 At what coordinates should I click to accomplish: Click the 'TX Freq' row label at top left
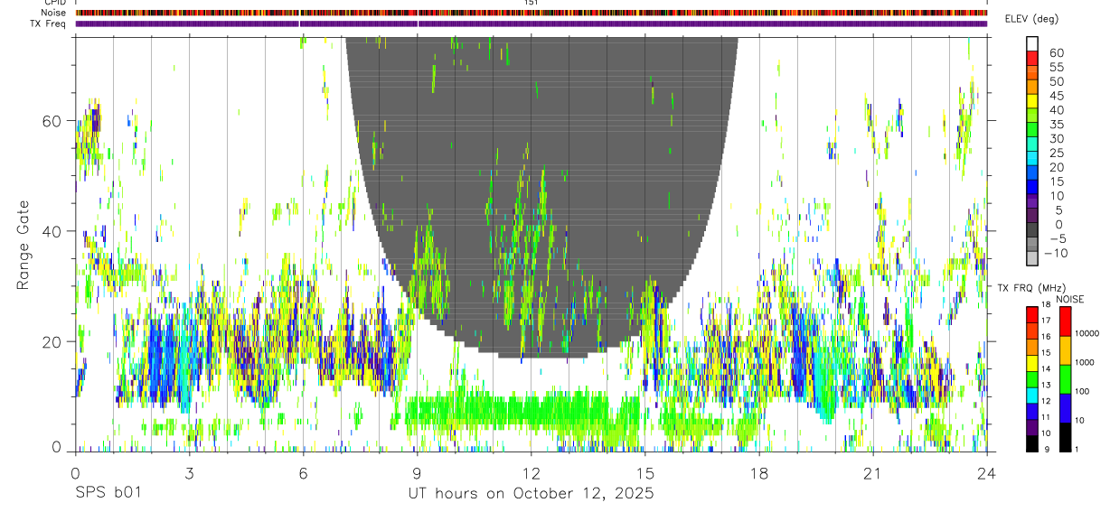tap(50, 23)
